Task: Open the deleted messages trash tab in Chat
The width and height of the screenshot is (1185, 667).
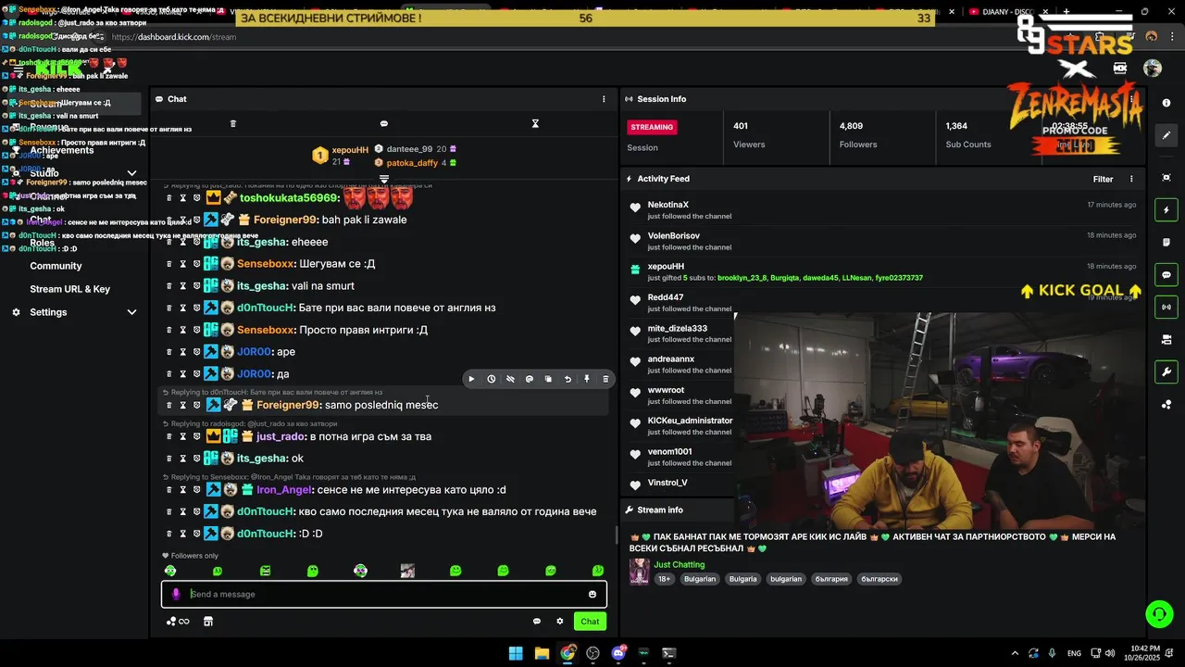Action: click(x=232, y=123)
